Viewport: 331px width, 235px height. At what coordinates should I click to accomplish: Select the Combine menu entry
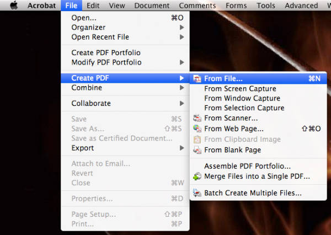125,88
